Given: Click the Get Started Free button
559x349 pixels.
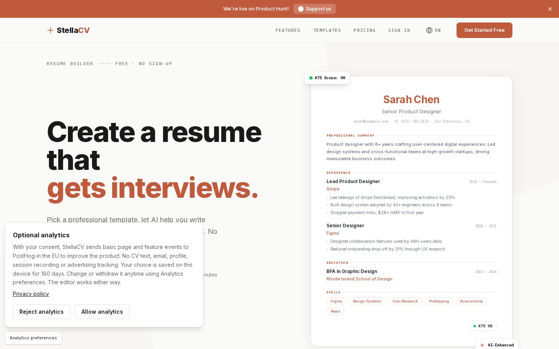Looking at the screenshot, I should (484, 30).
